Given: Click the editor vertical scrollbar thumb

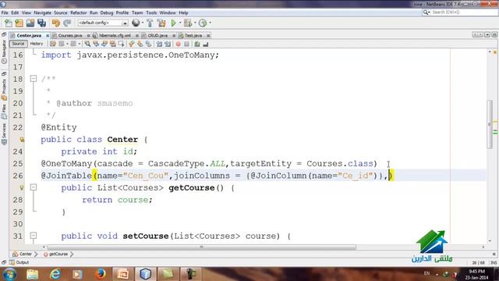Looking at the screenshot, I should click(x=490, y=124).
